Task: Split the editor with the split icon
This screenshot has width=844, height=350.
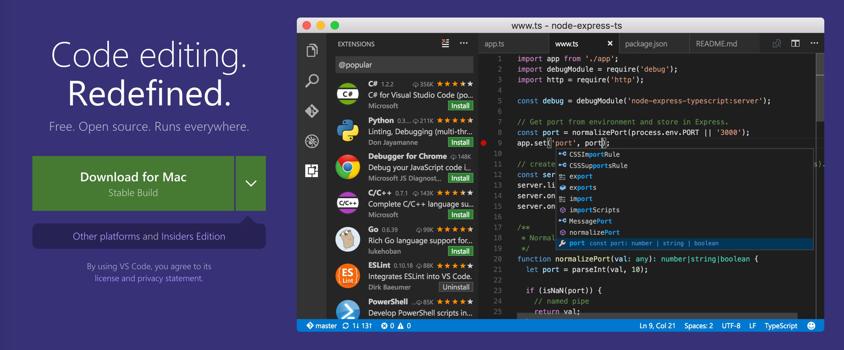Action: coord(795,43)
